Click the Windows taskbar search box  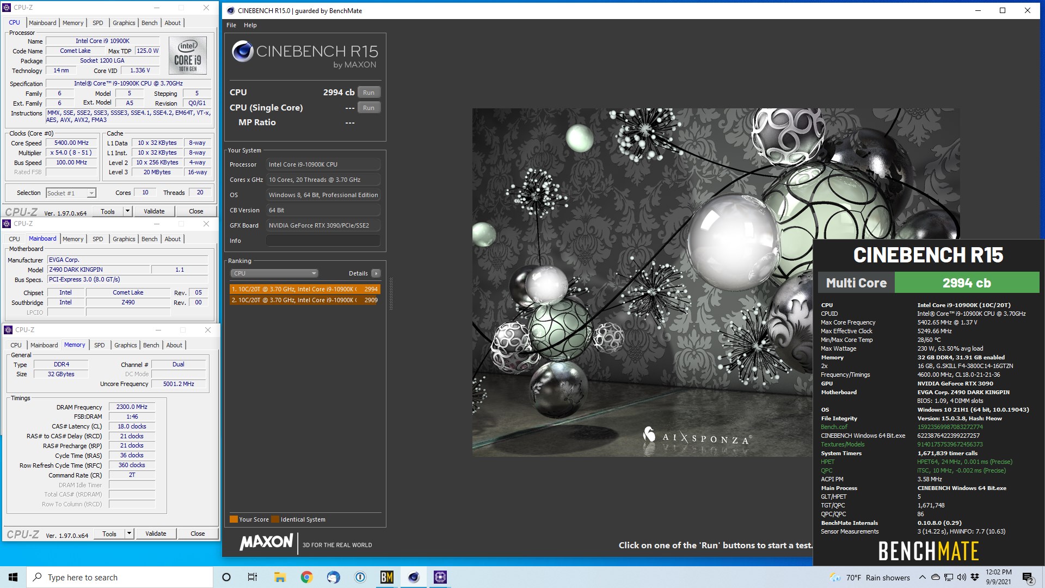(x=120, y=577)
